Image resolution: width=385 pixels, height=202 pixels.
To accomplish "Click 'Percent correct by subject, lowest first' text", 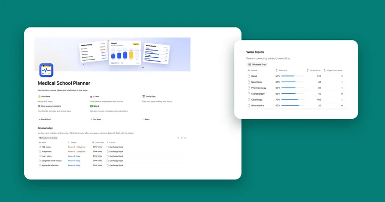I will pyautogui.click(x=268, y=58).
